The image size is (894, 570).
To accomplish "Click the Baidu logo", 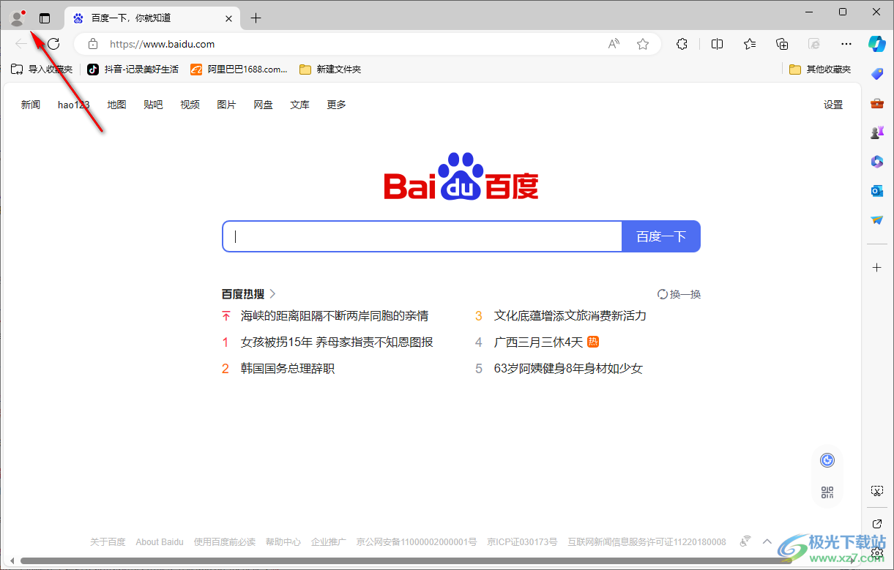I will [x=461, y=176].
